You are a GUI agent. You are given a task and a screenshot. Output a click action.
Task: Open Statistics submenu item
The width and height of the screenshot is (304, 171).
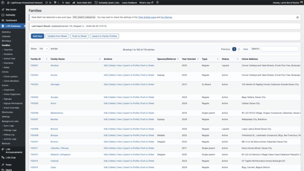pos(6,32)
